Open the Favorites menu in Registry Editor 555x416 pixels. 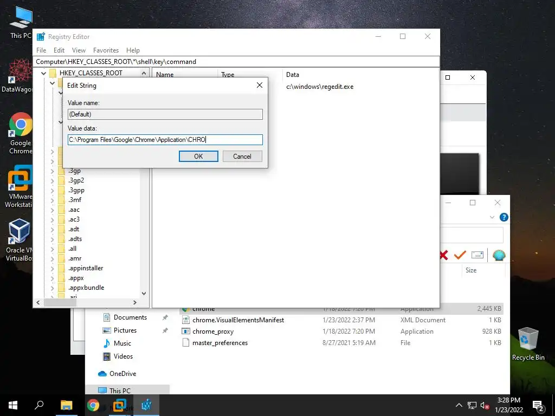106,50
